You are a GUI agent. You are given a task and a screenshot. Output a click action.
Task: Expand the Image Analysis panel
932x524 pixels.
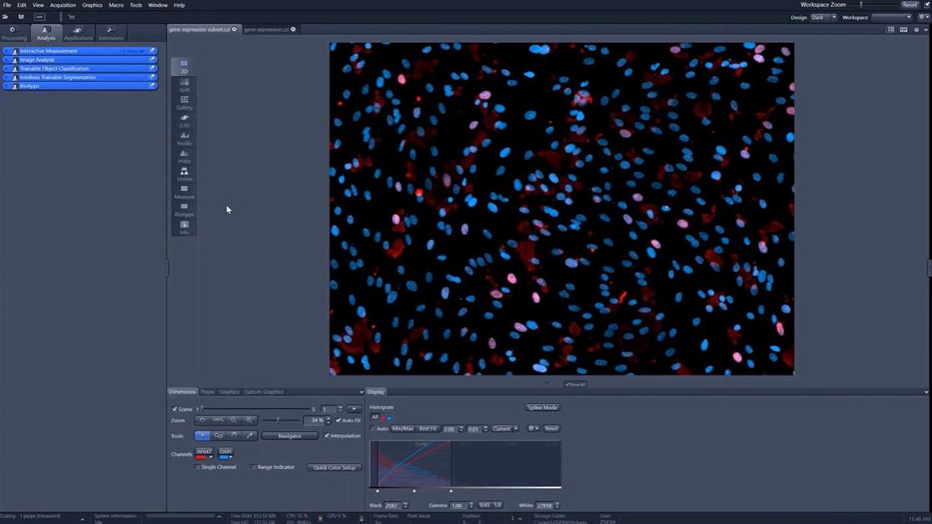5,59
